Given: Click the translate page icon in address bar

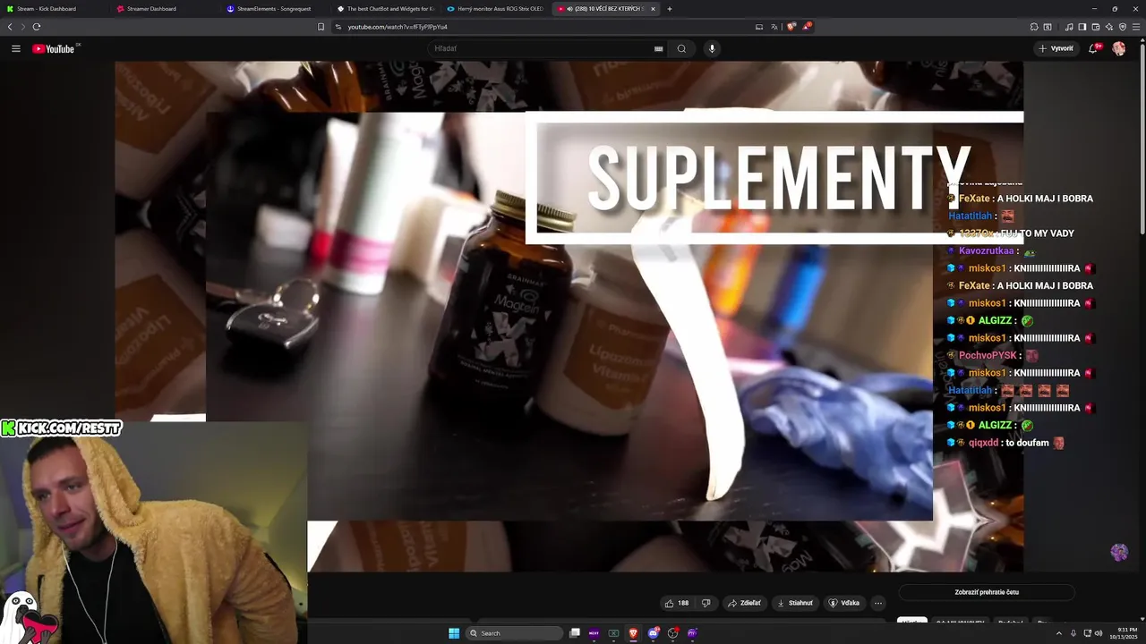Looking at the screenshot, I should click(x=774, y=27).
